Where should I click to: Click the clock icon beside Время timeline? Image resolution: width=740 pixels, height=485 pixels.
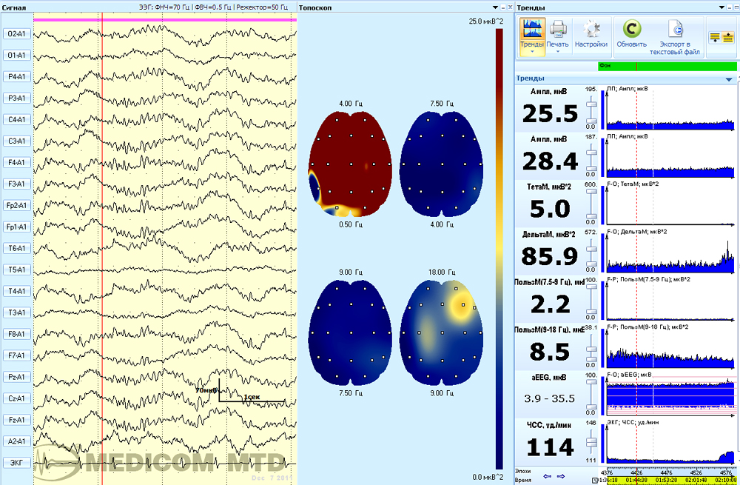(x=593, y=481)
